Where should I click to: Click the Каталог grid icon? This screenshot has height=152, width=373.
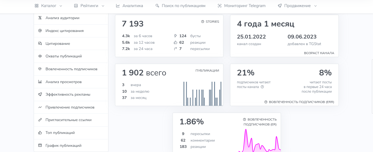point(36,6)
